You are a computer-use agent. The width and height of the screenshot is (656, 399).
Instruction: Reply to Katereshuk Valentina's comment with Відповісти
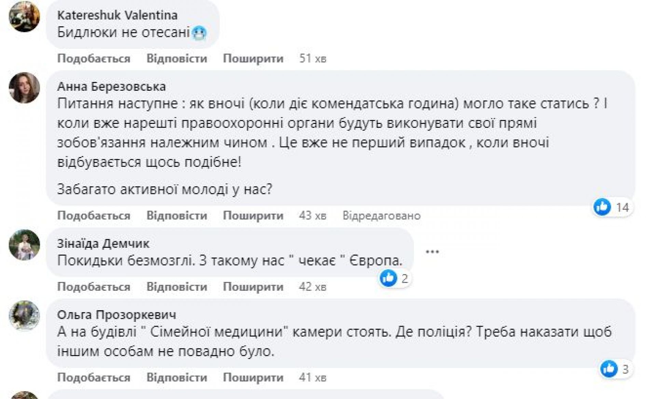click(x=177, y=58)
